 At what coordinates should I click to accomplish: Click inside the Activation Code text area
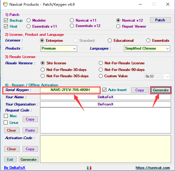point(105,149)
